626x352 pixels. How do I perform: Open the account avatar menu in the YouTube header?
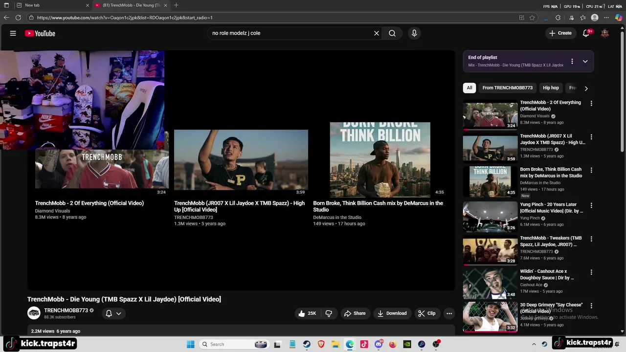[605, 33]
